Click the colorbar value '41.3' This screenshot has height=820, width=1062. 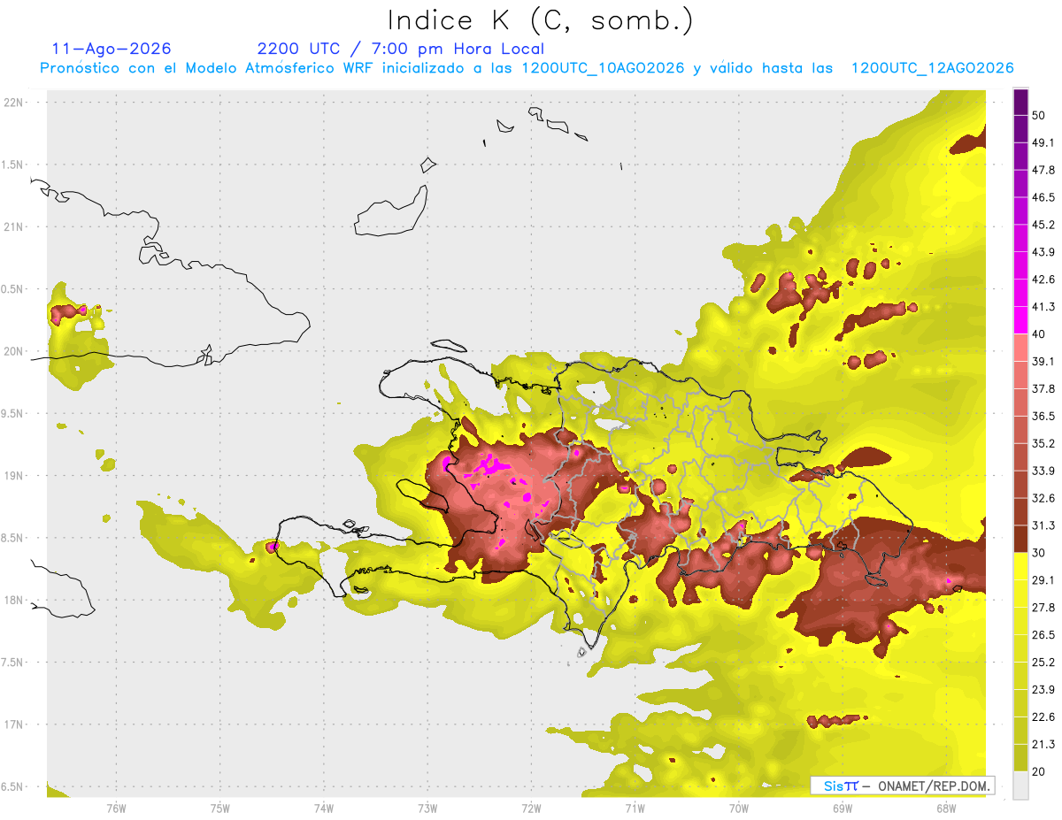click(x=1043, y=307)
